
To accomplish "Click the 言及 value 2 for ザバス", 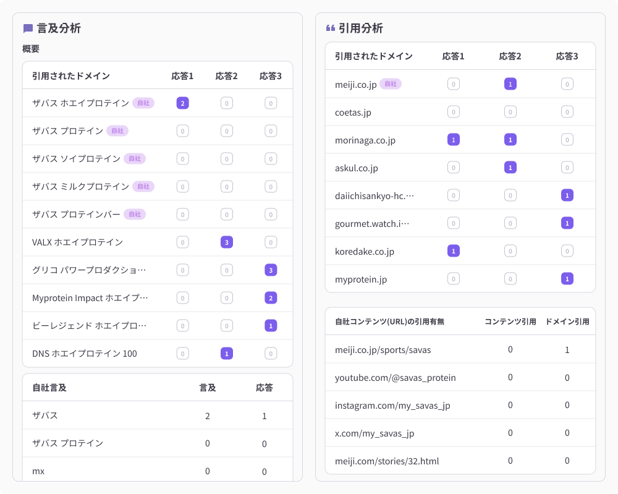I will [x=208, y=416].
